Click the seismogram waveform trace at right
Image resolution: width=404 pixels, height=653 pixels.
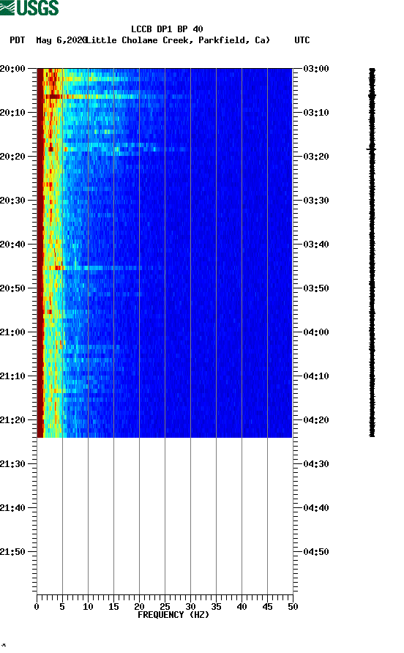(x=372, y=253)
